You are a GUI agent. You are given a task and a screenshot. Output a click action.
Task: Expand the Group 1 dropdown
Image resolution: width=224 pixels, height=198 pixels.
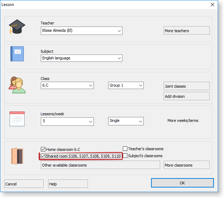[140, 86]
